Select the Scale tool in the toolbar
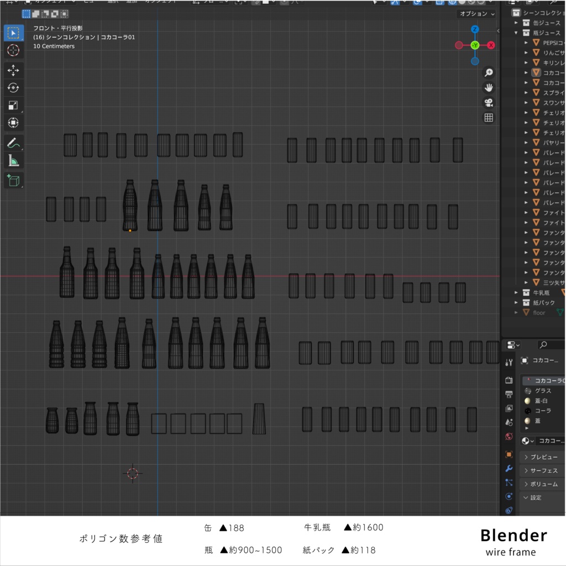This screenshot has width=566, height=566. click(14, 105)
